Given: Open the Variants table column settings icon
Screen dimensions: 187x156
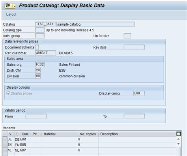Looking at the screenshot, I should 178,134.
